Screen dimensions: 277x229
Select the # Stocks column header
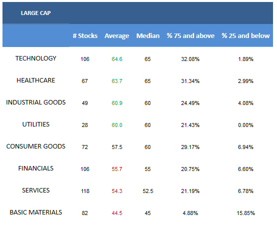tap(85, 35)
